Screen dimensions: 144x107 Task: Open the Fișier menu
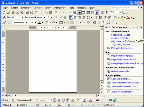coord(6,8)
